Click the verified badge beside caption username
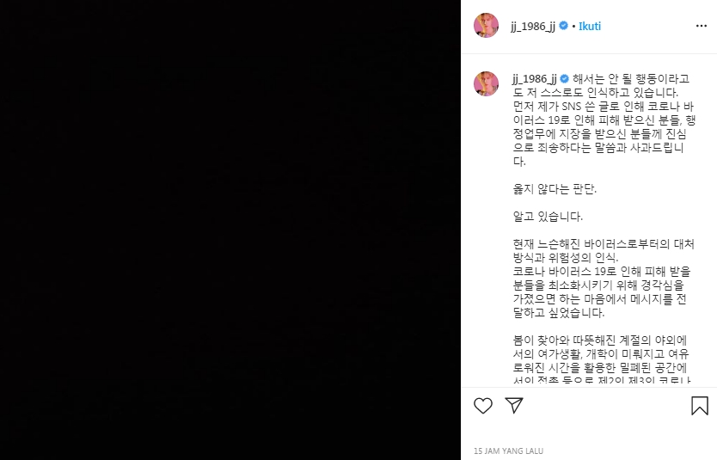 pos(565,78)
